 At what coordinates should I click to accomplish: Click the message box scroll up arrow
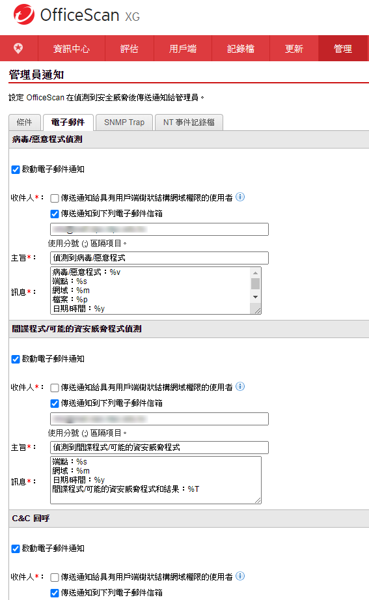coord(255,272)
